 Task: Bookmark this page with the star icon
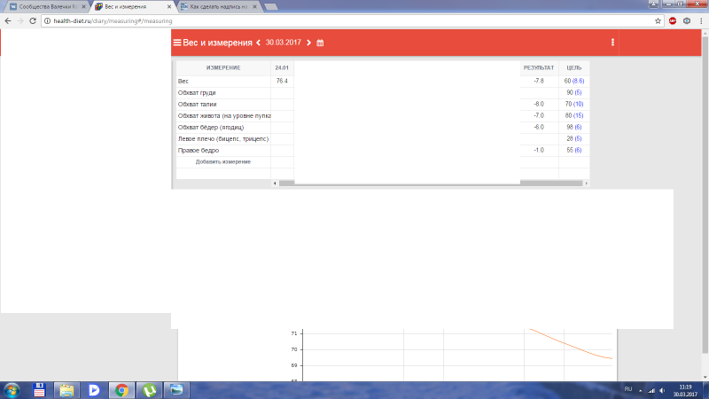point(658,20)
